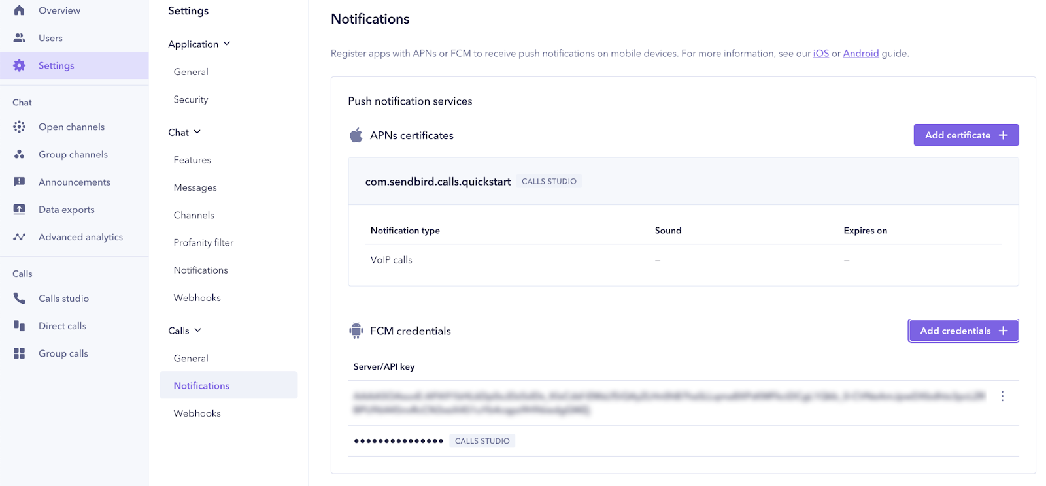The image size is (1046, 486).
Task: Open the Security settings page
Action: pos(191,99)
